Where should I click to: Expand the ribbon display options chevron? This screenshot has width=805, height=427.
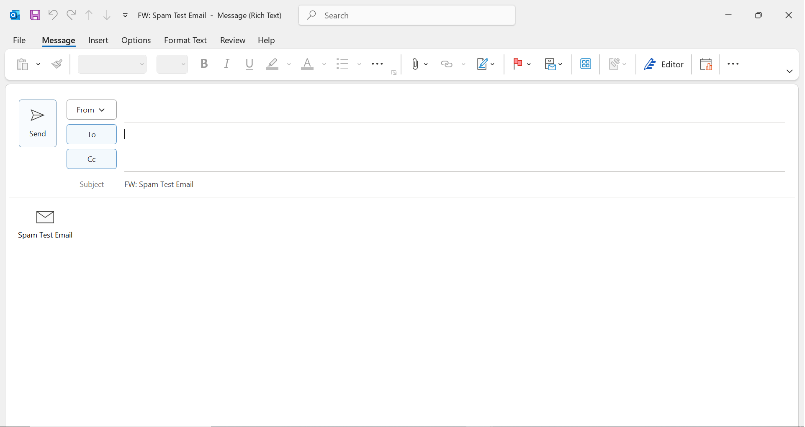[790, 71]
